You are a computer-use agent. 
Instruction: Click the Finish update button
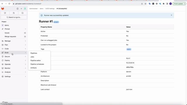[x=179, y=4]
